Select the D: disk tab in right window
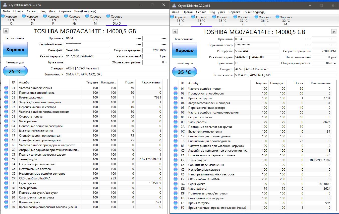This screenshot has width=339, height=214. pyautogui.click(x=202, y=21)
